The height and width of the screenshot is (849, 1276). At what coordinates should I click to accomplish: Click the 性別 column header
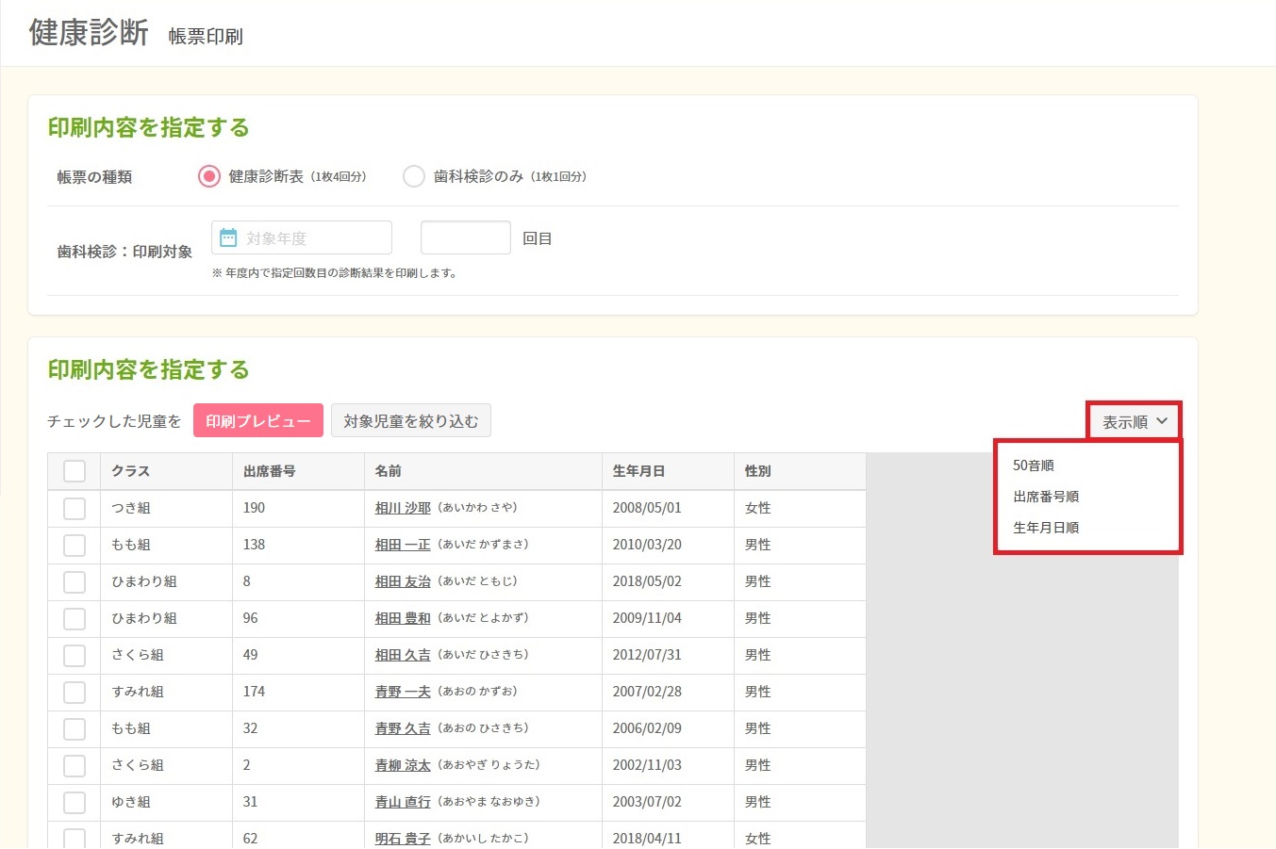[800, 471]
